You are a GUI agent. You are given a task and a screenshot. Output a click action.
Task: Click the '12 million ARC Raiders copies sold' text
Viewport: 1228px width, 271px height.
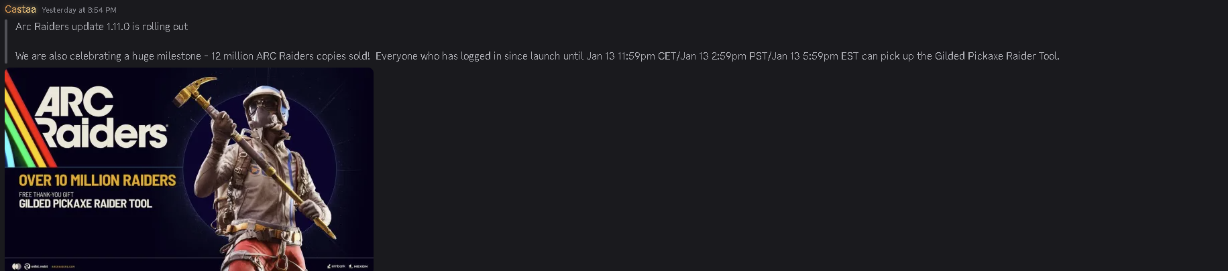[x=290, y=56]
